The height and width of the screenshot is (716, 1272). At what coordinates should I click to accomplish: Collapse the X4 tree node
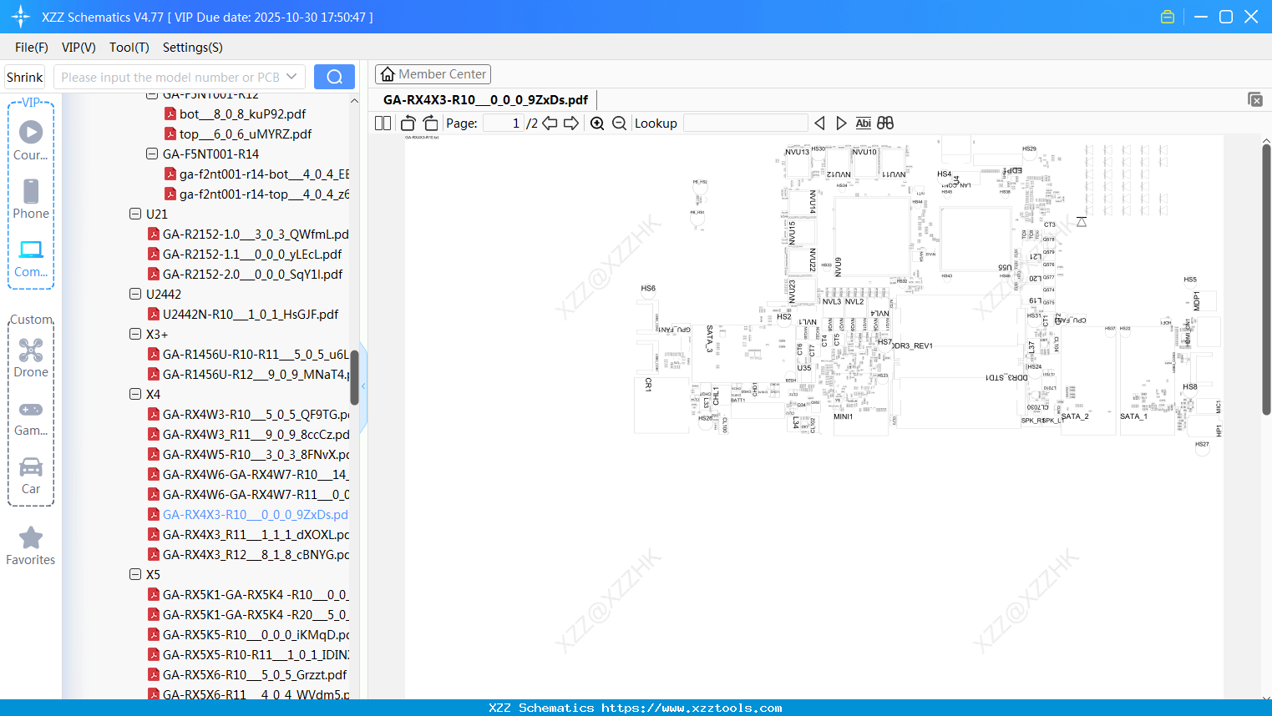pyautogui.click(x=135, y=394)
